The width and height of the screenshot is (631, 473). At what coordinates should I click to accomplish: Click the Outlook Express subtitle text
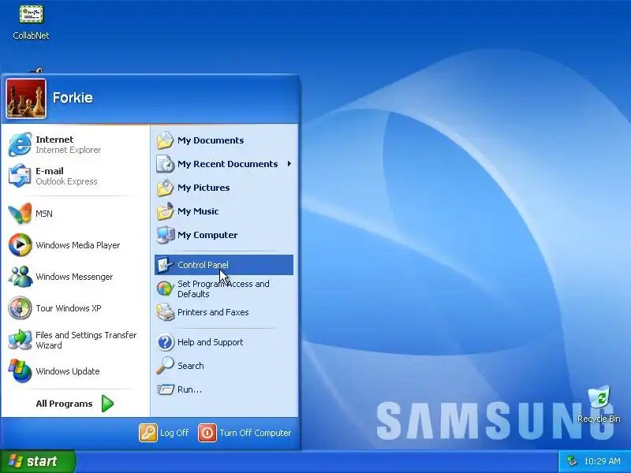click(66, 181)
